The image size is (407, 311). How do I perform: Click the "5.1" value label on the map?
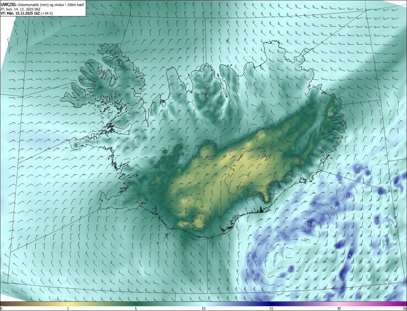tap(119, 63)
